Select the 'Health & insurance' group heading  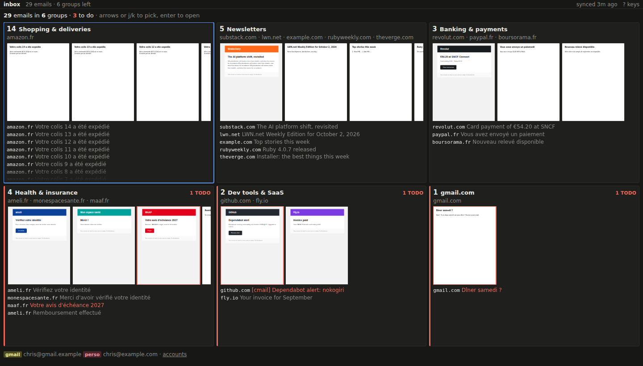[x=46, y=193]
